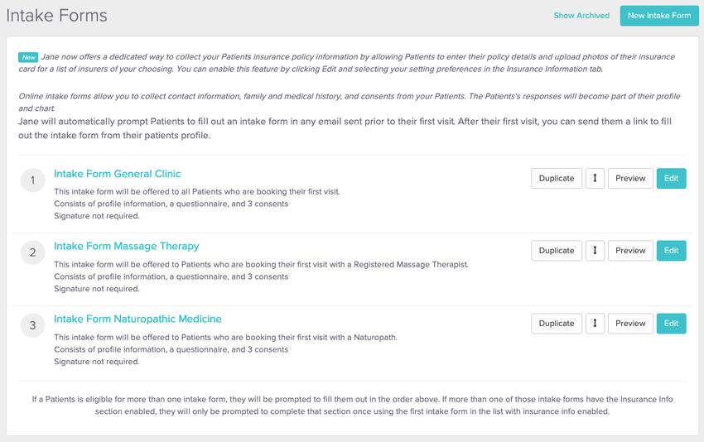The height and width of the screenshot is (442, 704).
Task: Click reorder arrow icon for Intake Form General Clinic
Action: [x=595, y=179]
